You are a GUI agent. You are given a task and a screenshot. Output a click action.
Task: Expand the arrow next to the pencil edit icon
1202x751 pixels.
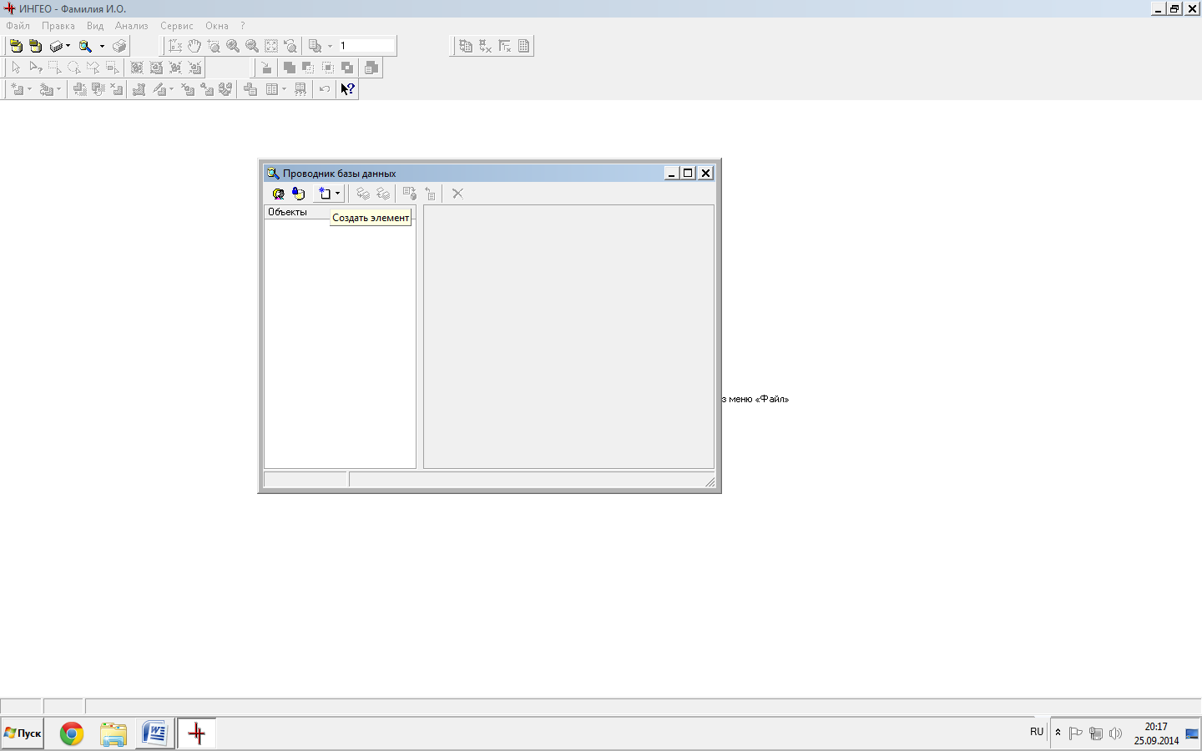[171, 89]
